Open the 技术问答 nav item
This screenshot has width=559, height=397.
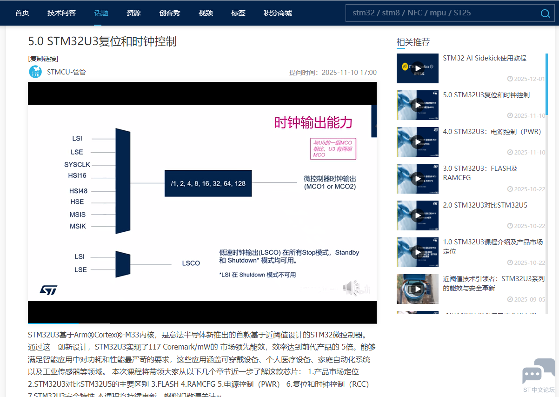(x=61, y=13)
